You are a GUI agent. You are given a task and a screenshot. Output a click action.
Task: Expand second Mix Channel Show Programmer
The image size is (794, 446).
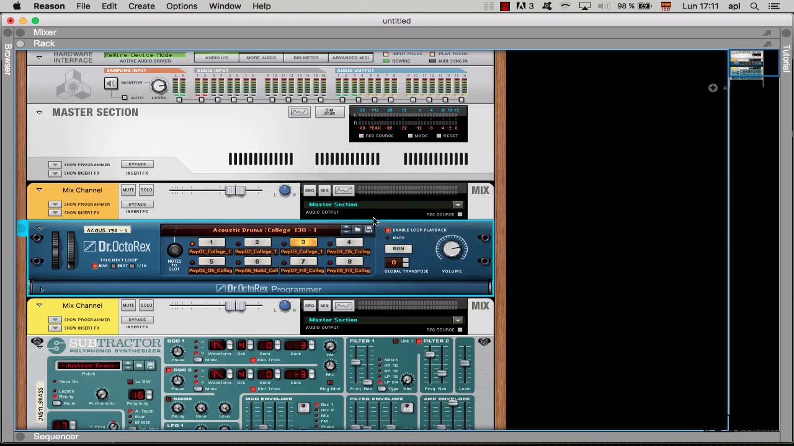point(55,320)
